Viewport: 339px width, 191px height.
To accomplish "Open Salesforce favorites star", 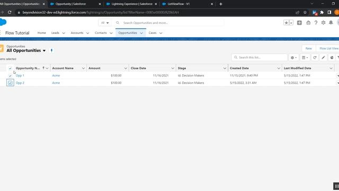I will pos(286,23).
